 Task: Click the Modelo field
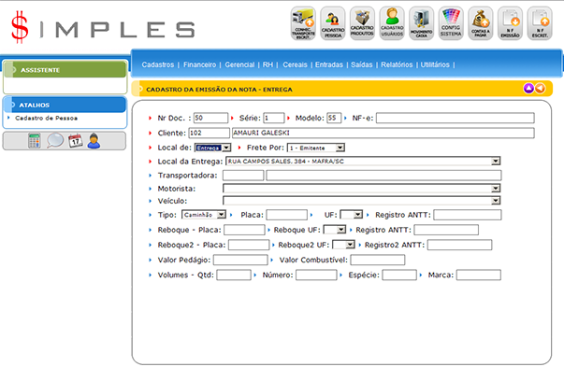pyautogui.click(x=334, y=118)
